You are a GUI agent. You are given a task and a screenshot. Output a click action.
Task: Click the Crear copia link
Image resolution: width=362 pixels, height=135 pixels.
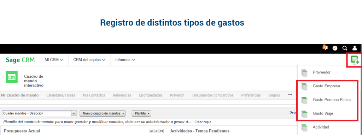click(203, 122)
